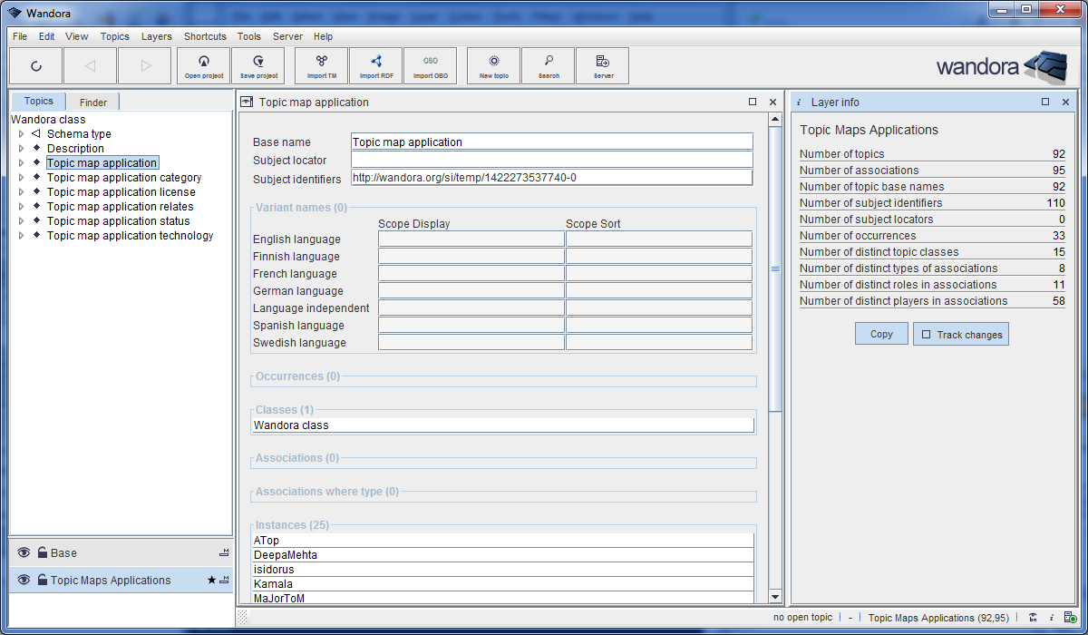Open Search via the Search toolbar icon
Viewport: 1088px width, 635px height.
point(548,64)
